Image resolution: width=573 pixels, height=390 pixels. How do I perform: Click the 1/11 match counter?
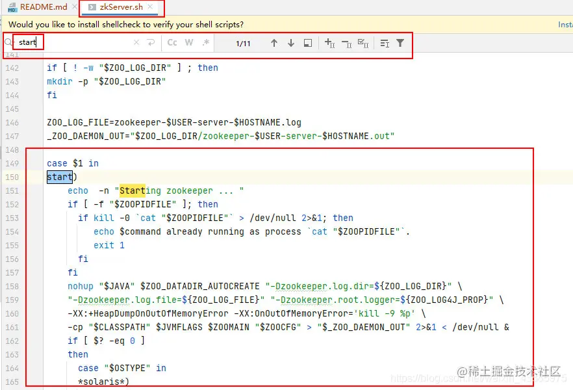(244, 44)
